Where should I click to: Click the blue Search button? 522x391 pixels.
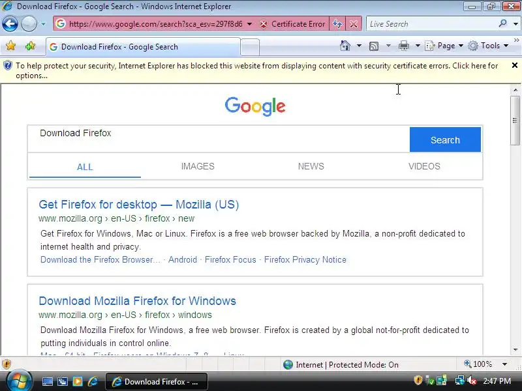tap(445, 139)
